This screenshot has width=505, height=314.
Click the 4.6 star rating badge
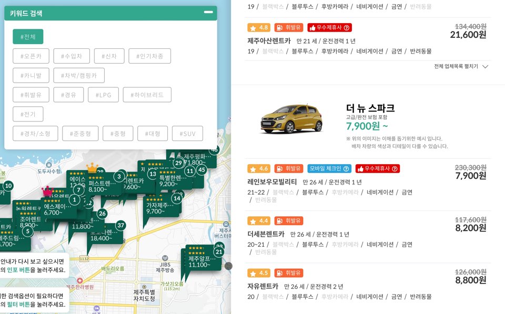[x=259, y=169]
